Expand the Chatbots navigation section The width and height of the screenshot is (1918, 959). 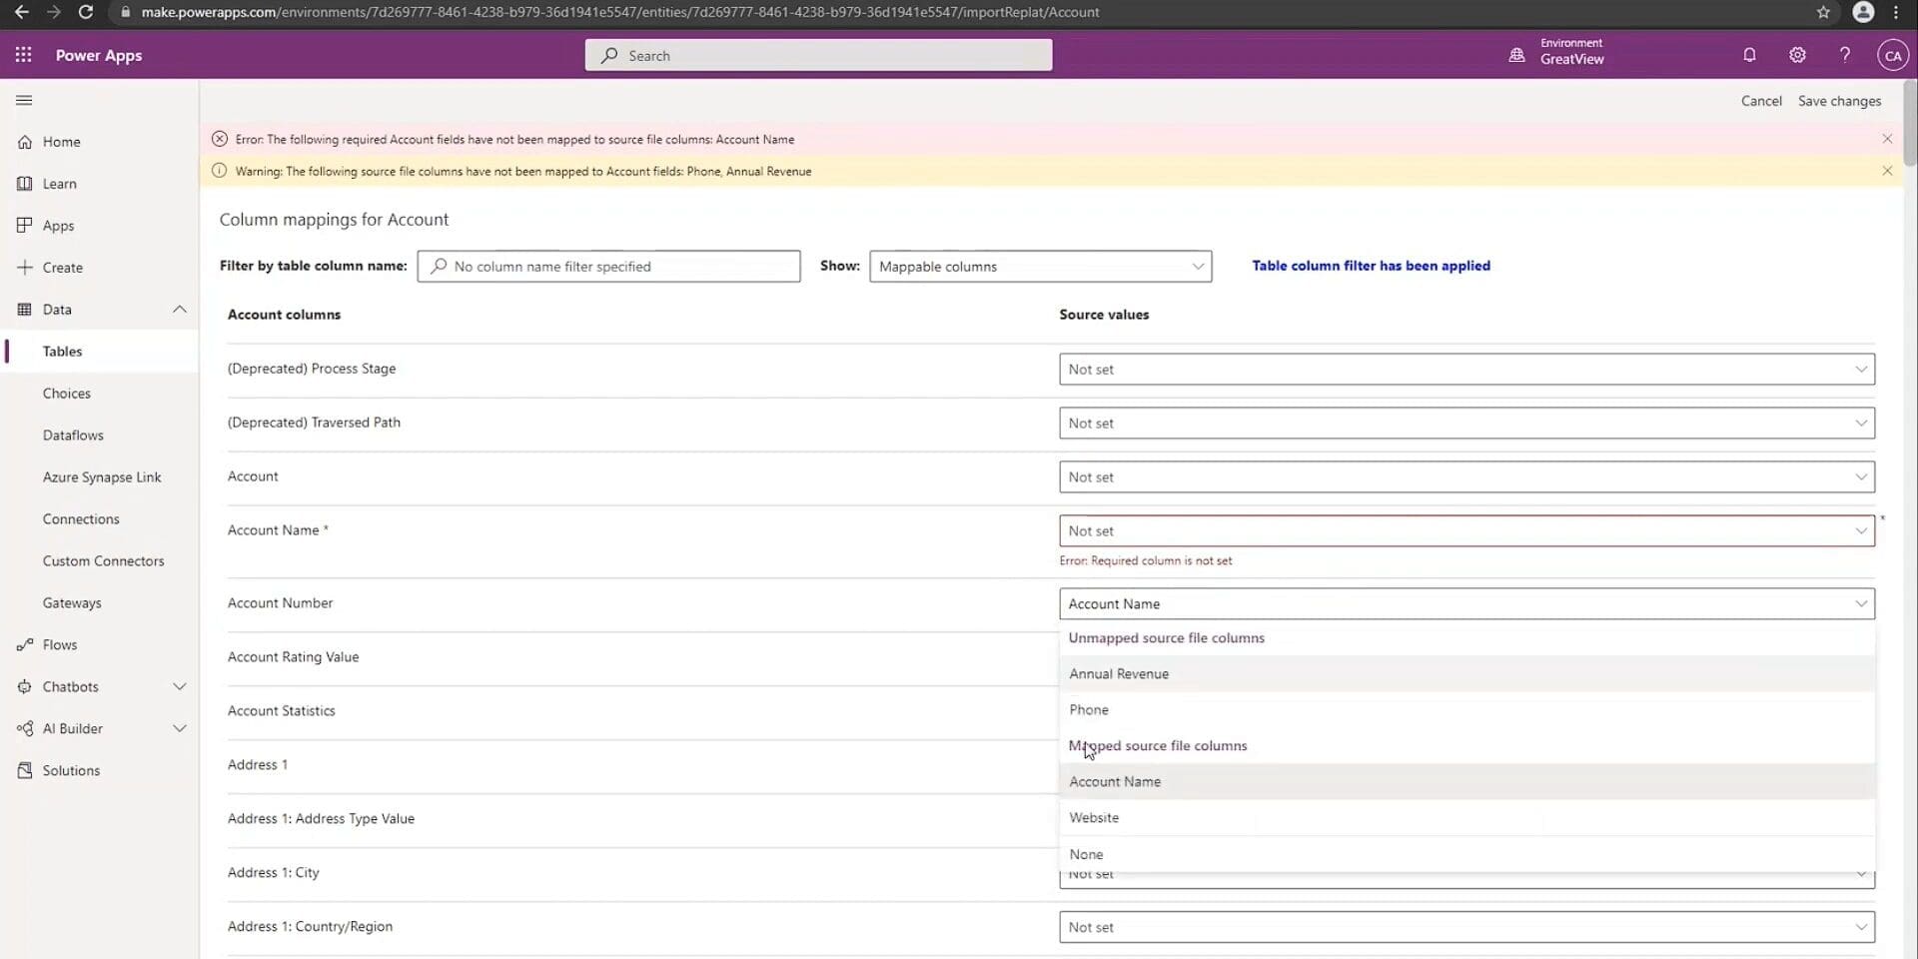click(x=180, y=686)
